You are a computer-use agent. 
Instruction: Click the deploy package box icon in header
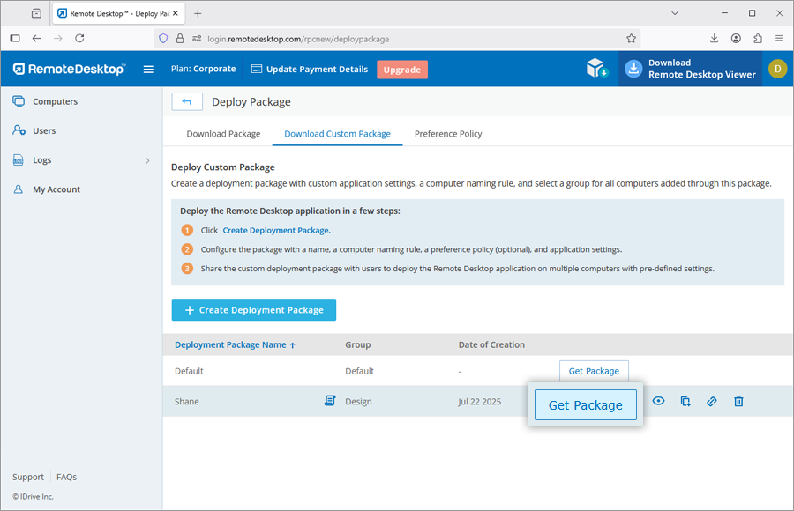pos(597,69)
